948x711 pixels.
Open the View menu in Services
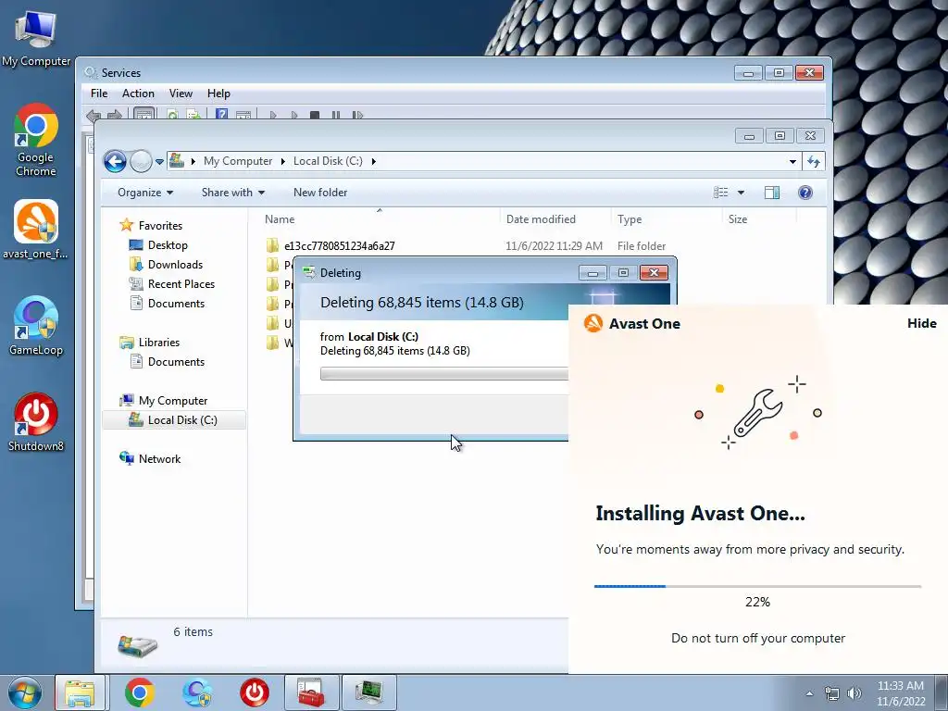pos(181,94)
